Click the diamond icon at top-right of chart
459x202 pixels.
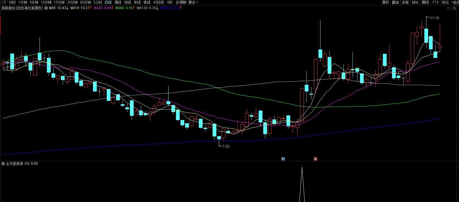click(448, 8)
